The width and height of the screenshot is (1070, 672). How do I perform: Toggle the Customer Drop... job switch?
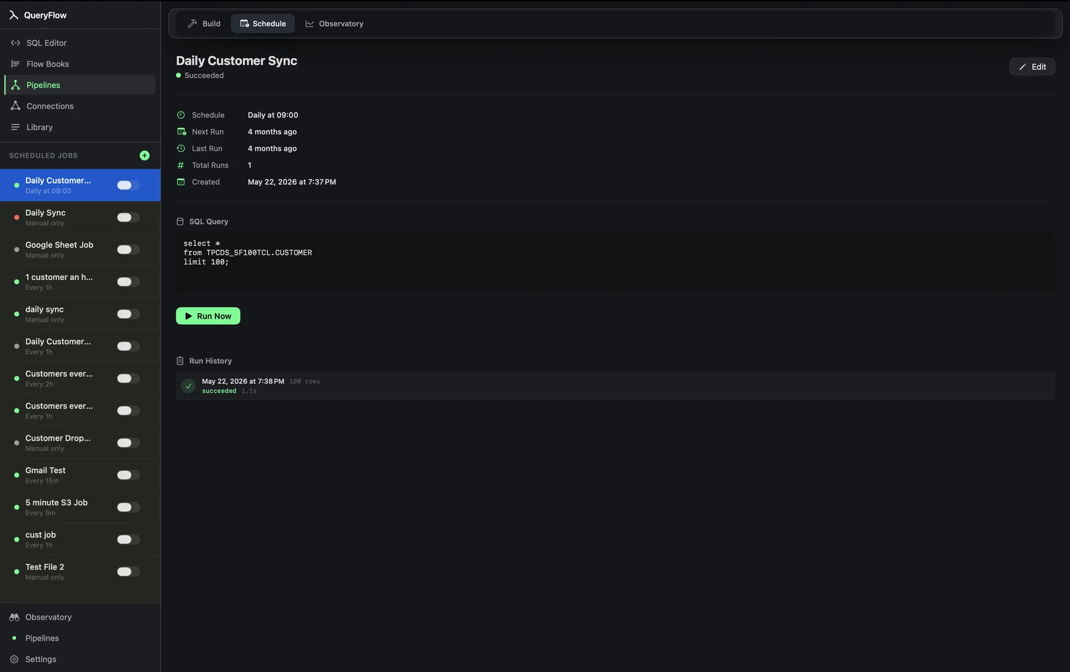128,442
